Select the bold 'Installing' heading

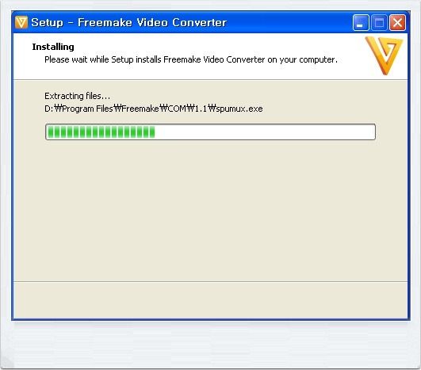[53, 47]
